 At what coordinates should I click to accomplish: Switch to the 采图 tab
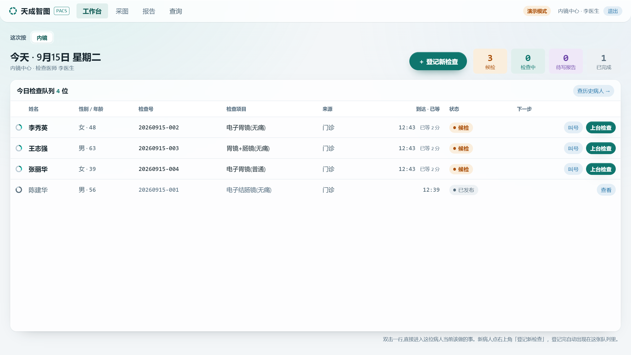click(122, 11)
